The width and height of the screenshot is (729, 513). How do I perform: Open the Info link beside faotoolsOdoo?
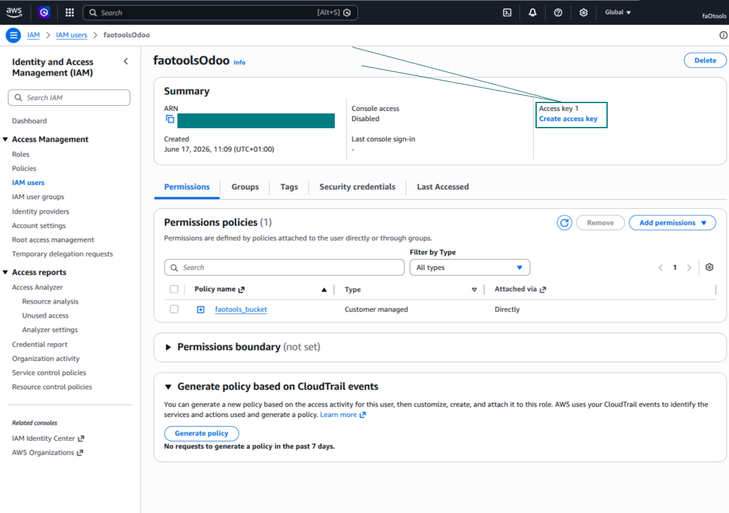pyautogui.click(x=239, y=63)
